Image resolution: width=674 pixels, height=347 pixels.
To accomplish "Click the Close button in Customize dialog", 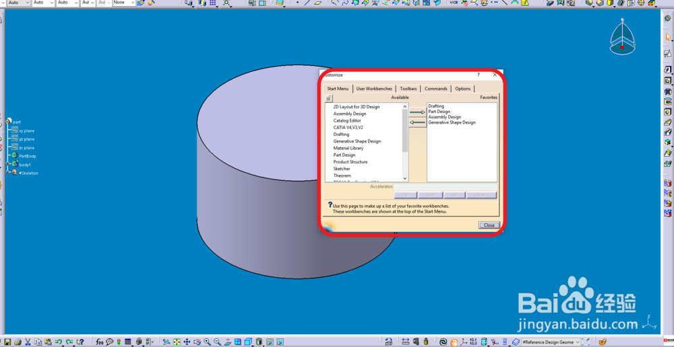I will point(489,225).
